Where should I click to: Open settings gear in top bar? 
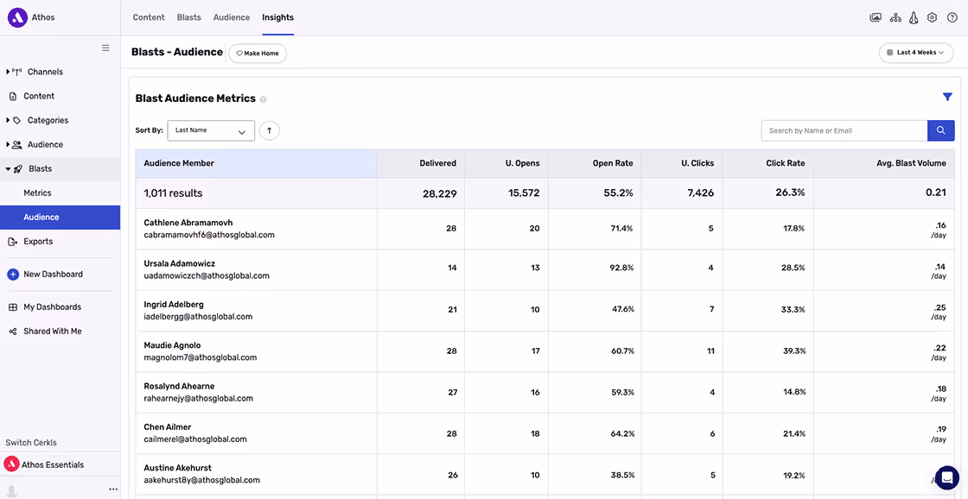(x=933, y=17)
